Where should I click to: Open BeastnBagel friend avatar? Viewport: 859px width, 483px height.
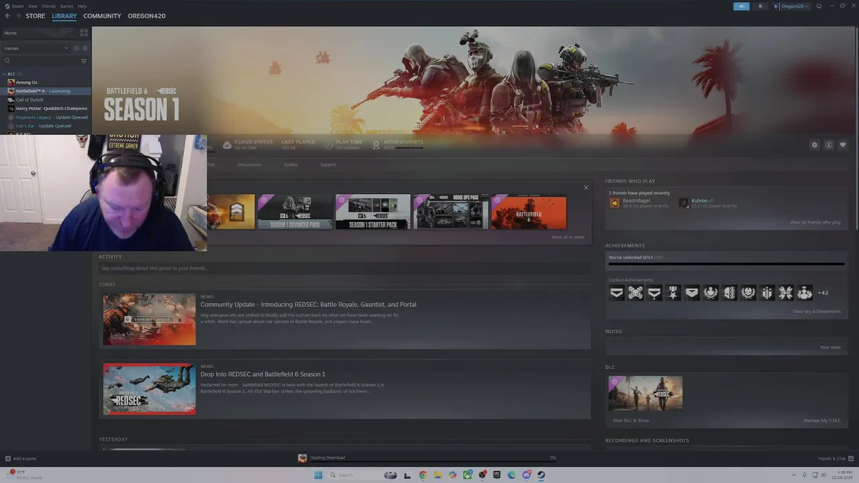pyautogui.click(x=615, y=203)
